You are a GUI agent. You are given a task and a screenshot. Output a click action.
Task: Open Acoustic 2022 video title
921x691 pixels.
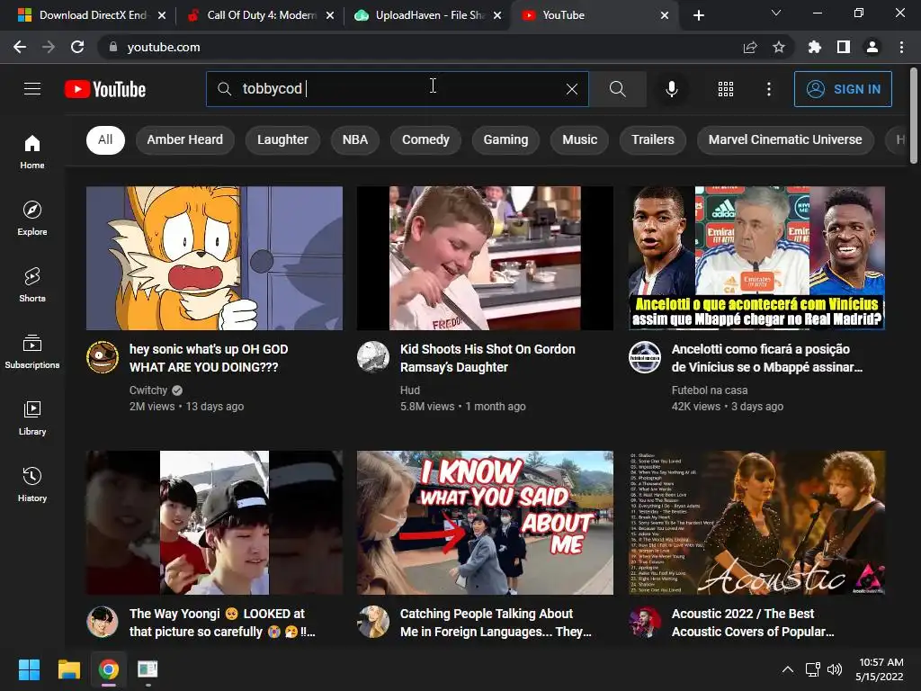(x=753, y=623)
